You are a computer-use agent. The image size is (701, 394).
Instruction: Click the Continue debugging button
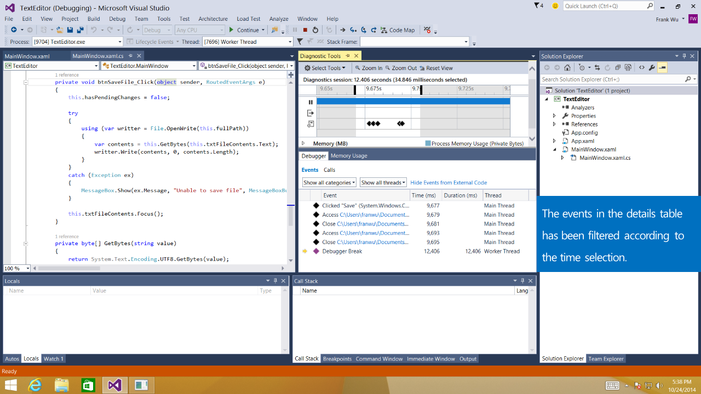244,30
